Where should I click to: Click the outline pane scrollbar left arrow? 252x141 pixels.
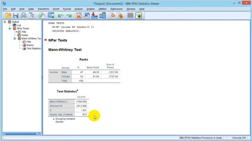pos(4,133)
